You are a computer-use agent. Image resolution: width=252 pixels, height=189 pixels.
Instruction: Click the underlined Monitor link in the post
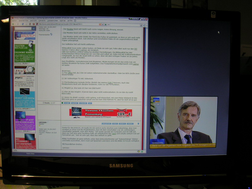click(69, 29)
